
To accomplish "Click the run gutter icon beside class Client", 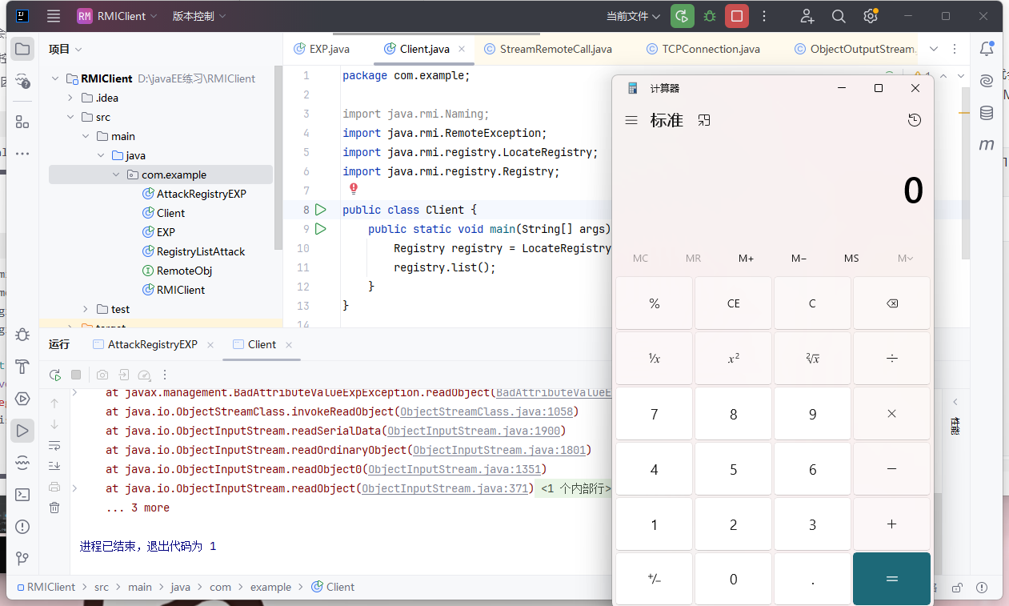I will tap(320, 210).
